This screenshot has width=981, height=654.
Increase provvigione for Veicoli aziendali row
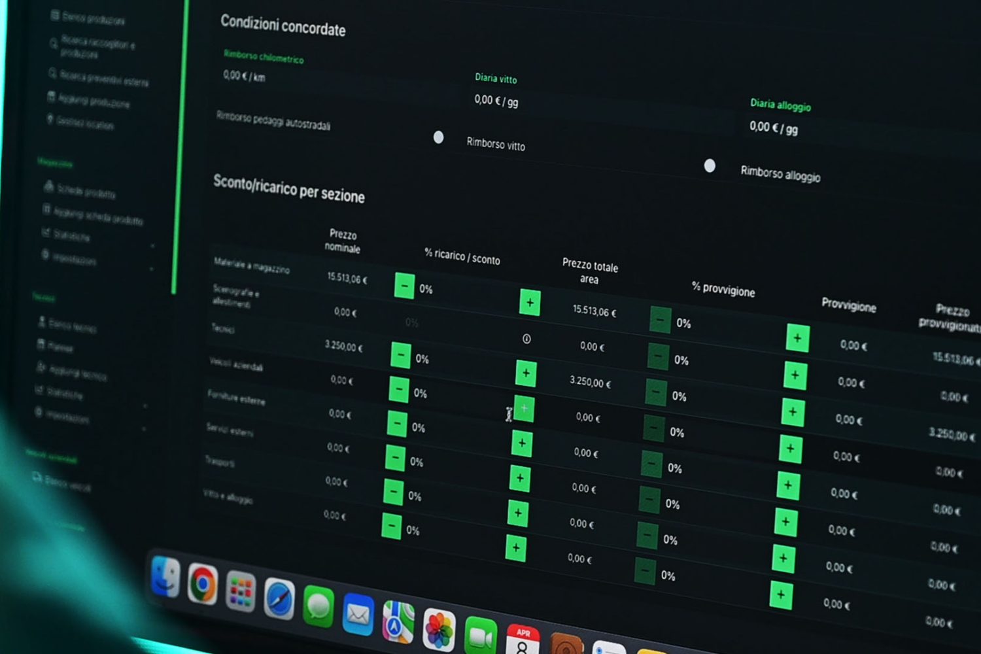click(x=790, y=449)
